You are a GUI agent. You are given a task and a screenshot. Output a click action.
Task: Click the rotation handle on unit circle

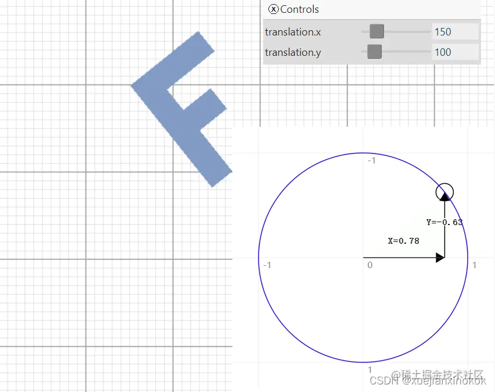[444, 192]
